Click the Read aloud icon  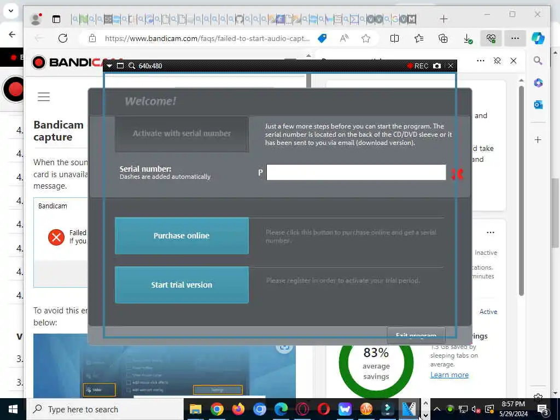click(344, 38)
